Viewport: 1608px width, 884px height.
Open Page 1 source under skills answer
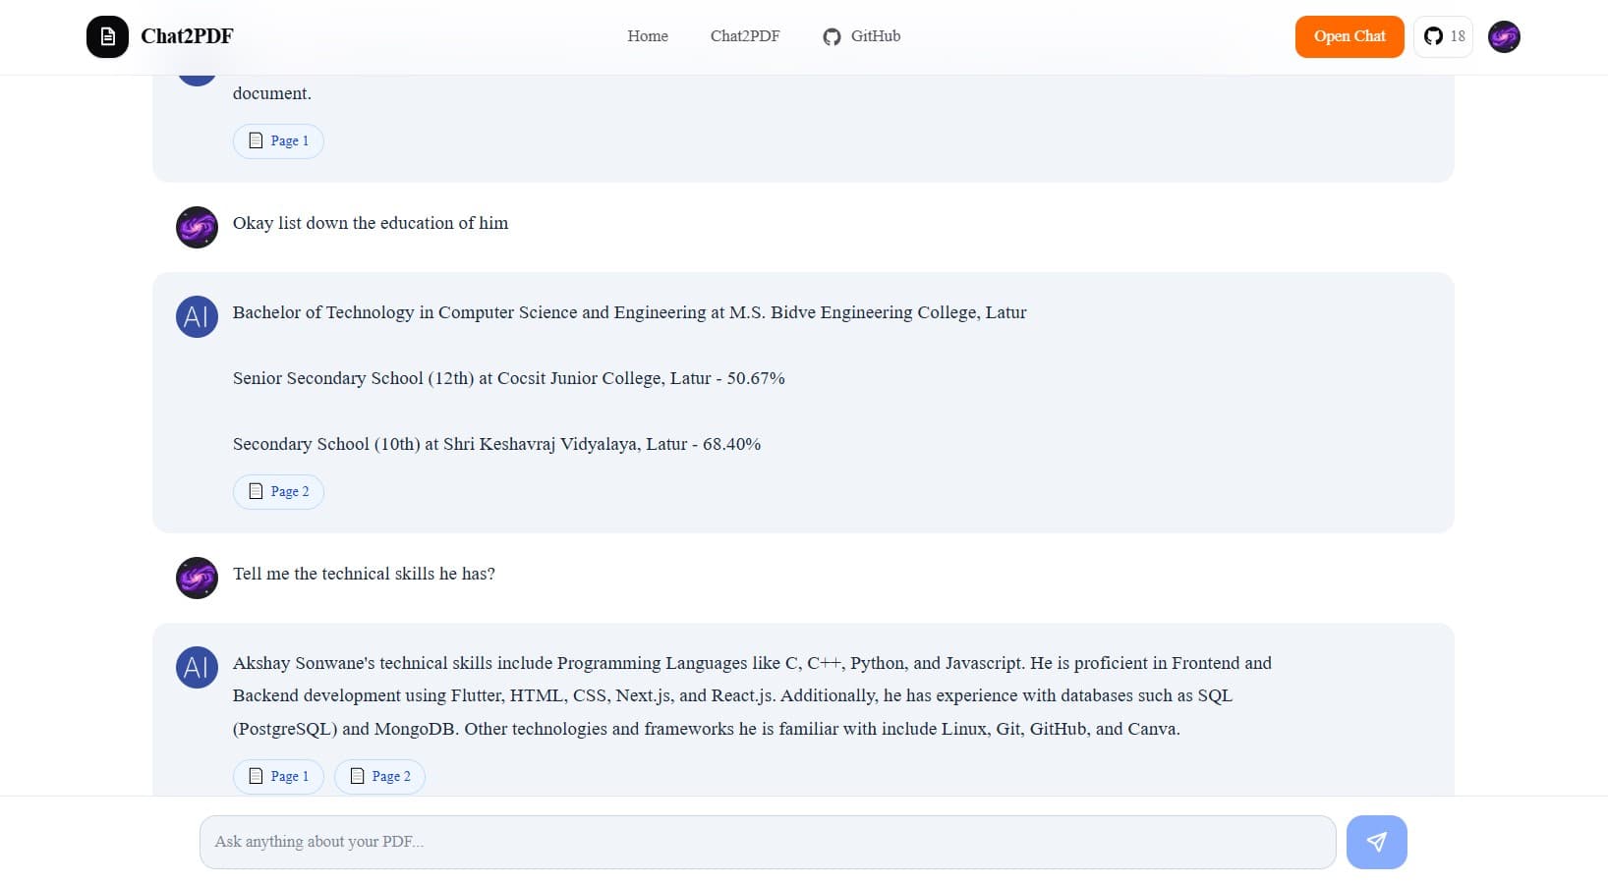pyautogui.click(x=278, y=776)
